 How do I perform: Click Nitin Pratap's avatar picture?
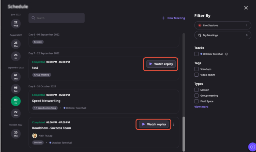pyautogui.click(x=35, y=135)
